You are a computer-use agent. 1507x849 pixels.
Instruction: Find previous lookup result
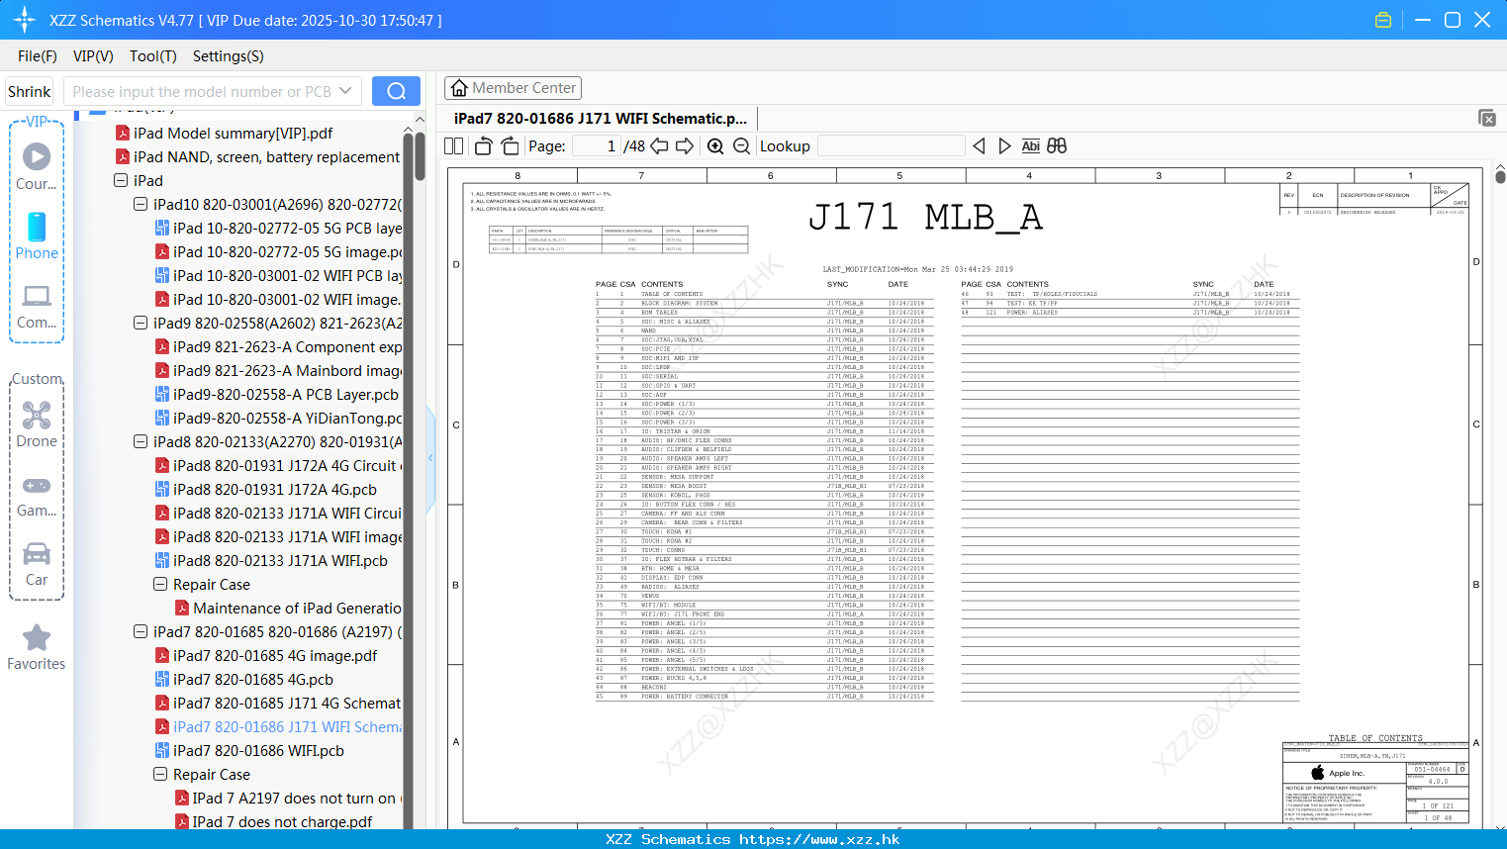[x=979, y=145]
